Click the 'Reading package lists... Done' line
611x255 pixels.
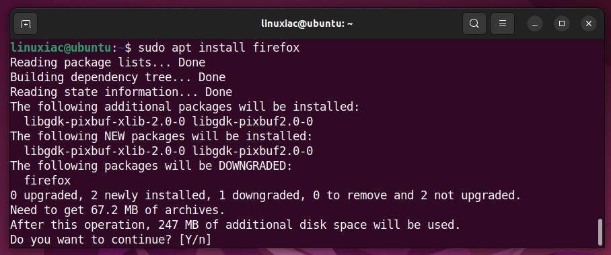click(x=108, y=62)
